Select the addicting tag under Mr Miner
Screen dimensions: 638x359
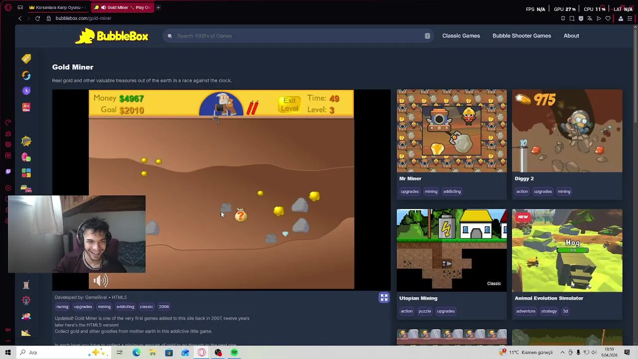(x=452, y=191)
